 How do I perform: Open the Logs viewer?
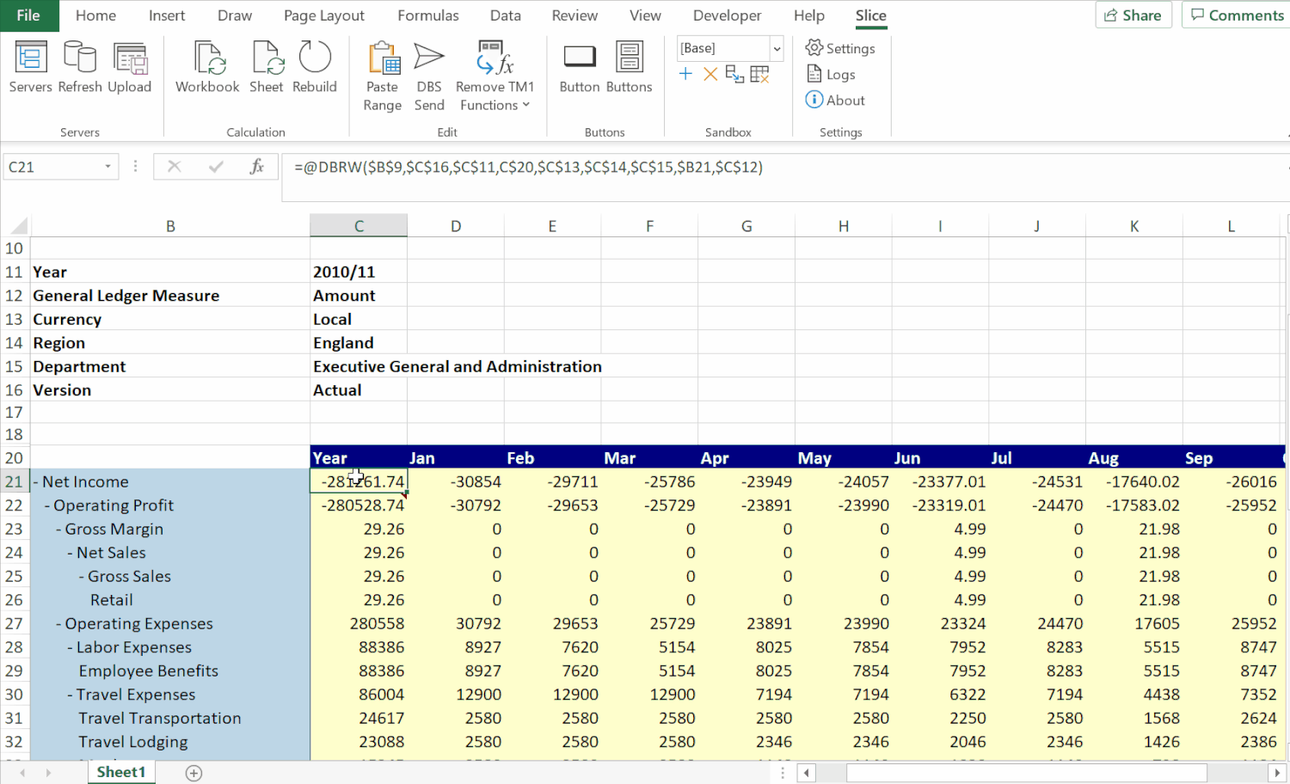pyautogui.click(x=831, y=75)
